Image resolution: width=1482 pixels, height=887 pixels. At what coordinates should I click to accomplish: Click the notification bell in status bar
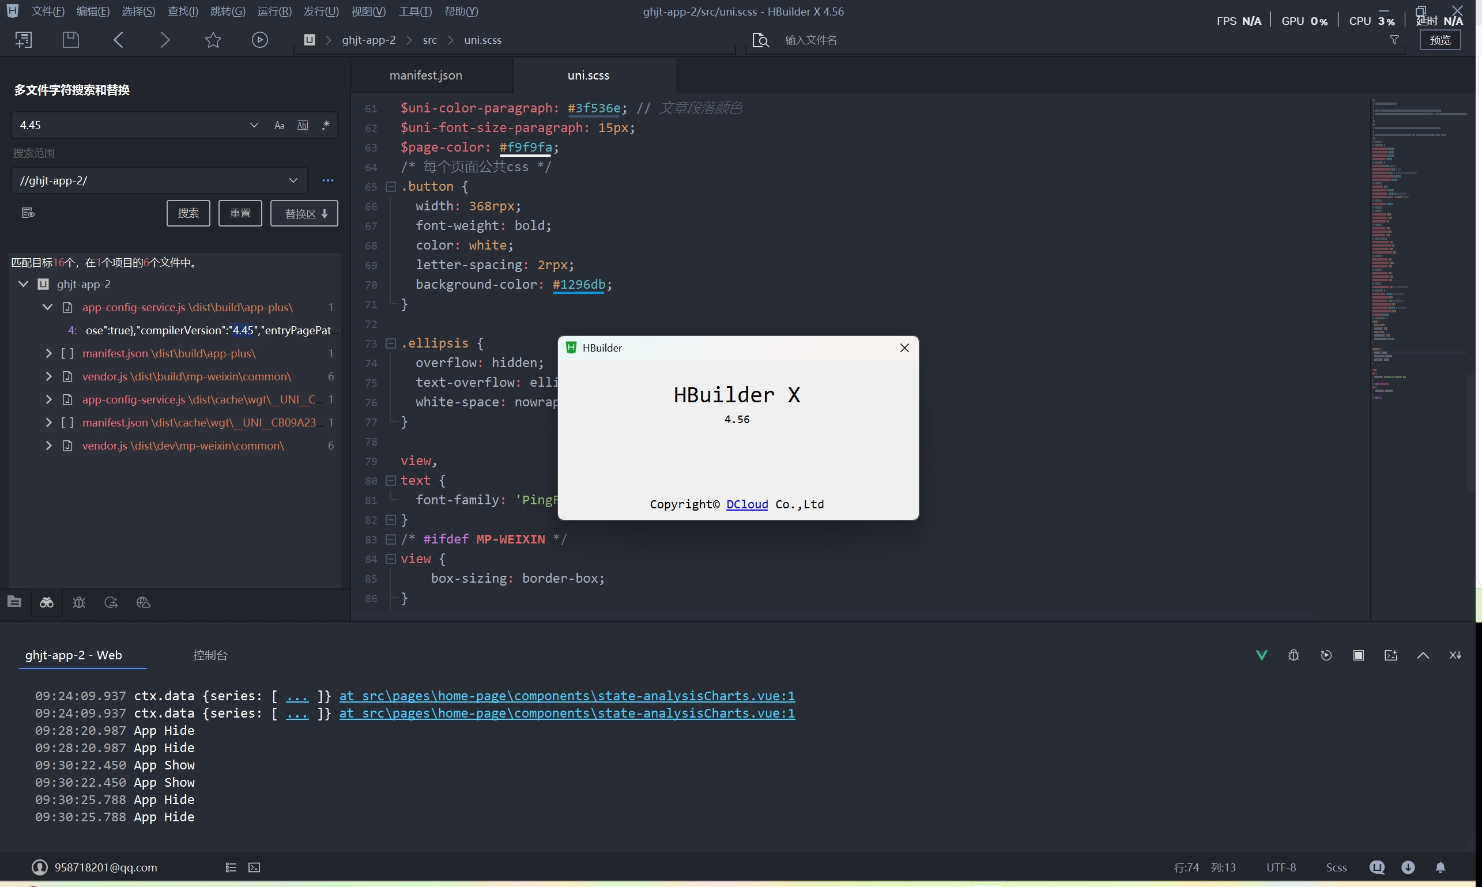[1440, 867]
